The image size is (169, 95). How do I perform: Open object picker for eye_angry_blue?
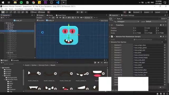(165, 45)
